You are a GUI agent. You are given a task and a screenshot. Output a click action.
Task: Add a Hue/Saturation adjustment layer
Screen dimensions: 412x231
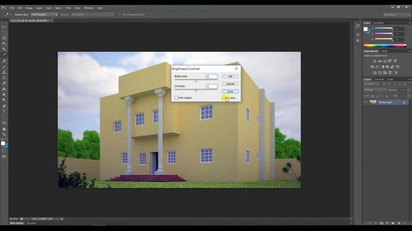372,67
